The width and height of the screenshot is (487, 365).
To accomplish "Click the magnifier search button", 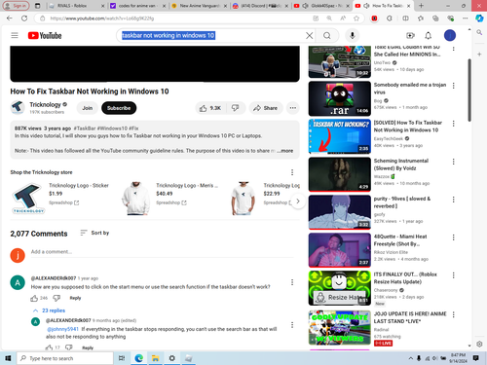I will [x=327, y=35].
